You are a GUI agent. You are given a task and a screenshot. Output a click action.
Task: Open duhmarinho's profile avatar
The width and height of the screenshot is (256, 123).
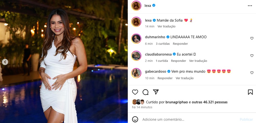tap(136, 39)
